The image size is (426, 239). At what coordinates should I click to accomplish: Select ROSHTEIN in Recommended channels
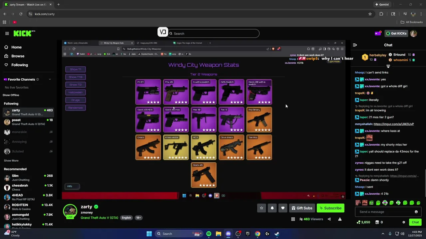28,207
